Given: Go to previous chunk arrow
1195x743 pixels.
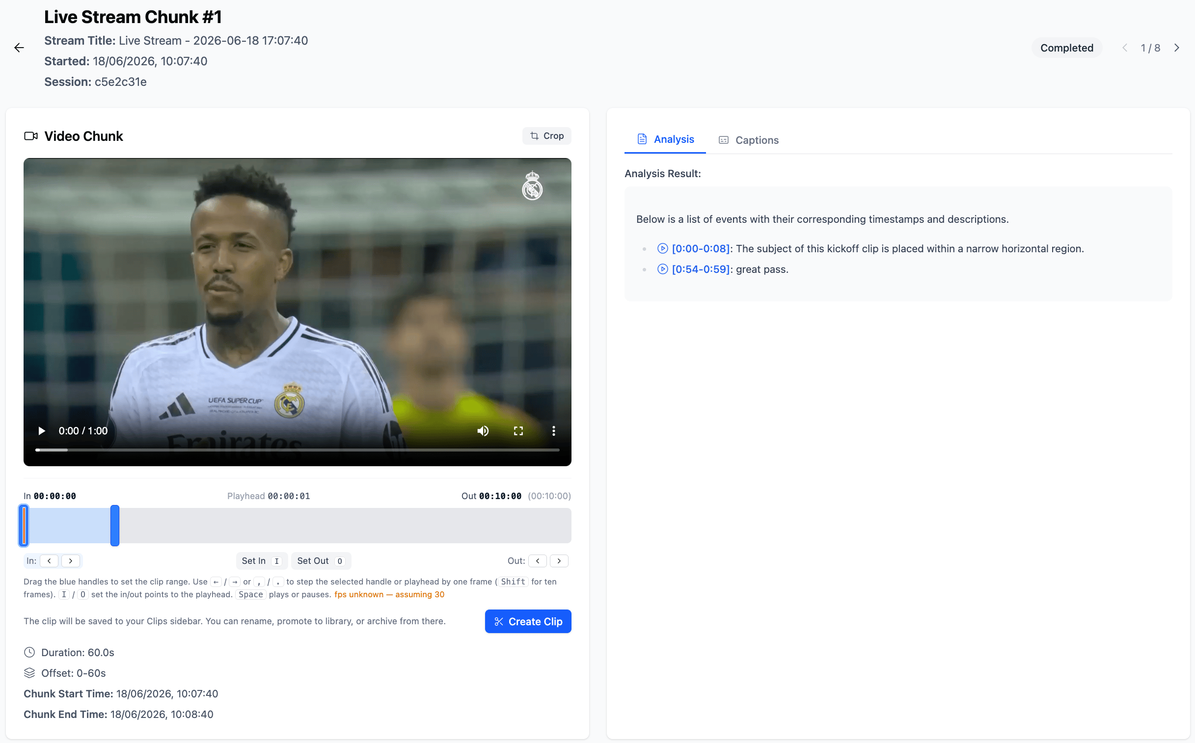Looking at the screenshot, I should click(x=1125, y=48).
